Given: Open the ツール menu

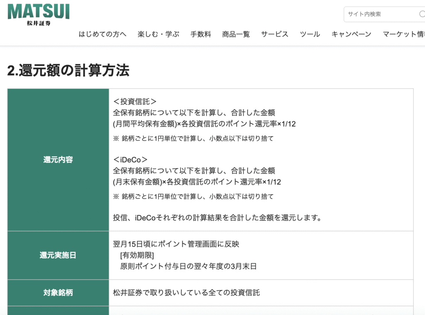Looking at the screenshot, I should [x=310, y=34].
